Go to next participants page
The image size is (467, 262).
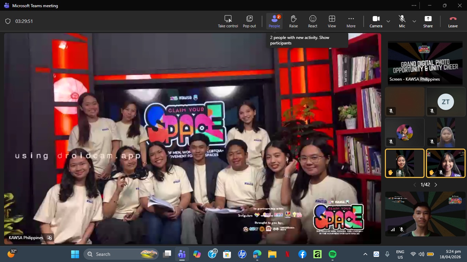[436, 185]
